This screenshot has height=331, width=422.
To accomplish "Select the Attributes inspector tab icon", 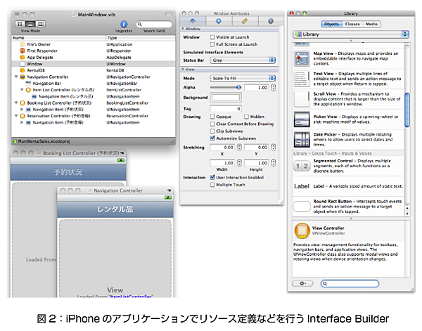I will coord(193,21).
